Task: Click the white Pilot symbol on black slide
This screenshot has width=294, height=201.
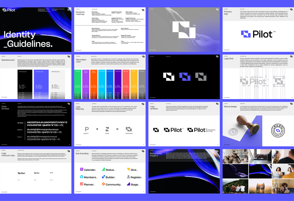Action: pyautogui.click(x=169, y=77)
